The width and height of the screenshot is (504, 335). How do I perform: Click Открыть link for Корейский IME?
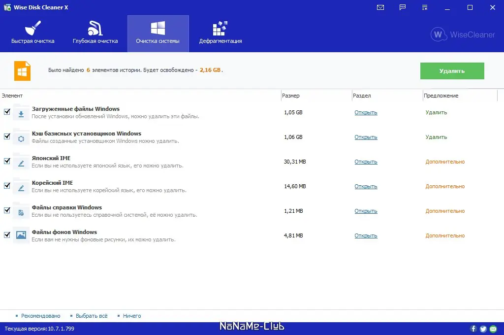(x=366, y=186)
